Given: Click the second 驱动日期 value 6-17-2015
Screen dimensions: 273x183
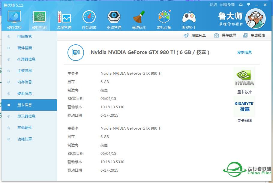Looking at the screenshot, I should coord(109,170).
